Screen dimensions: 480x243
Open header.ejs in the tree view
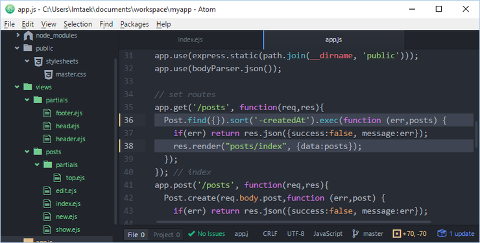tap(71, 139)
